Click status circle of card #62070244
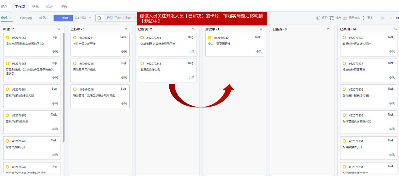The image size is (399, 176). click(142, 37)
